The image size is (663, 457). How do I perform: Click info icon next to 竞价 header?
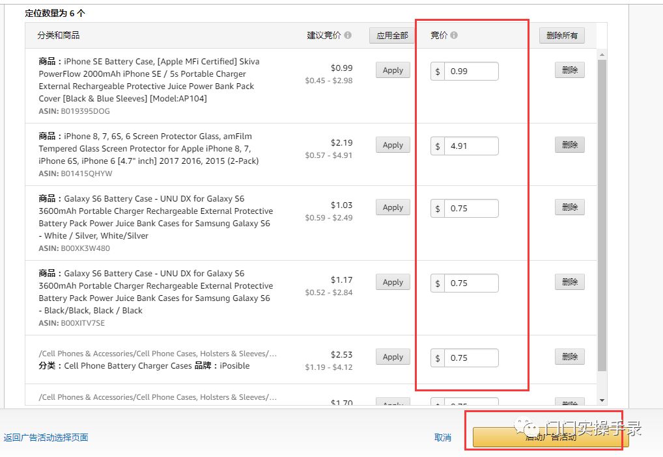point(454,35)
